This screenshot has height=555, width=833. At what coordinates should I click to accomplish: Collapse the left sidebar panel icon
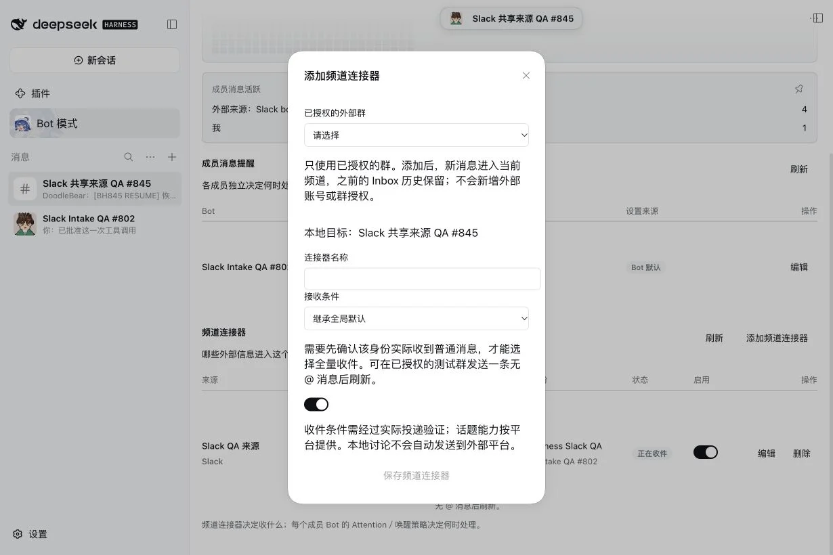click(172, 24)
